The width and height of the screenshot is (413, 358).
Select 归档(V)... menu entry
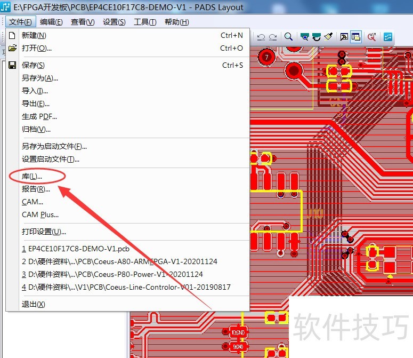(127, 130)
